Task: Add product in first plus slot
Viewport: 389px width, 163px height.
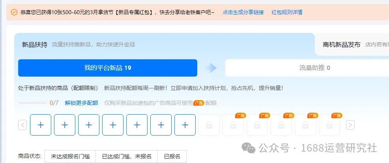Action: point(41,125)
